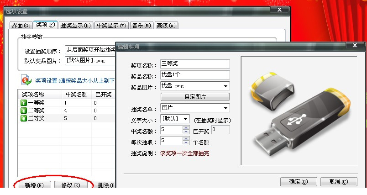The image size is (367, 195).
Task: Click 中奖名额 value 1 for 一等奖
Action: pyautogui.click(x=66, y=103)
